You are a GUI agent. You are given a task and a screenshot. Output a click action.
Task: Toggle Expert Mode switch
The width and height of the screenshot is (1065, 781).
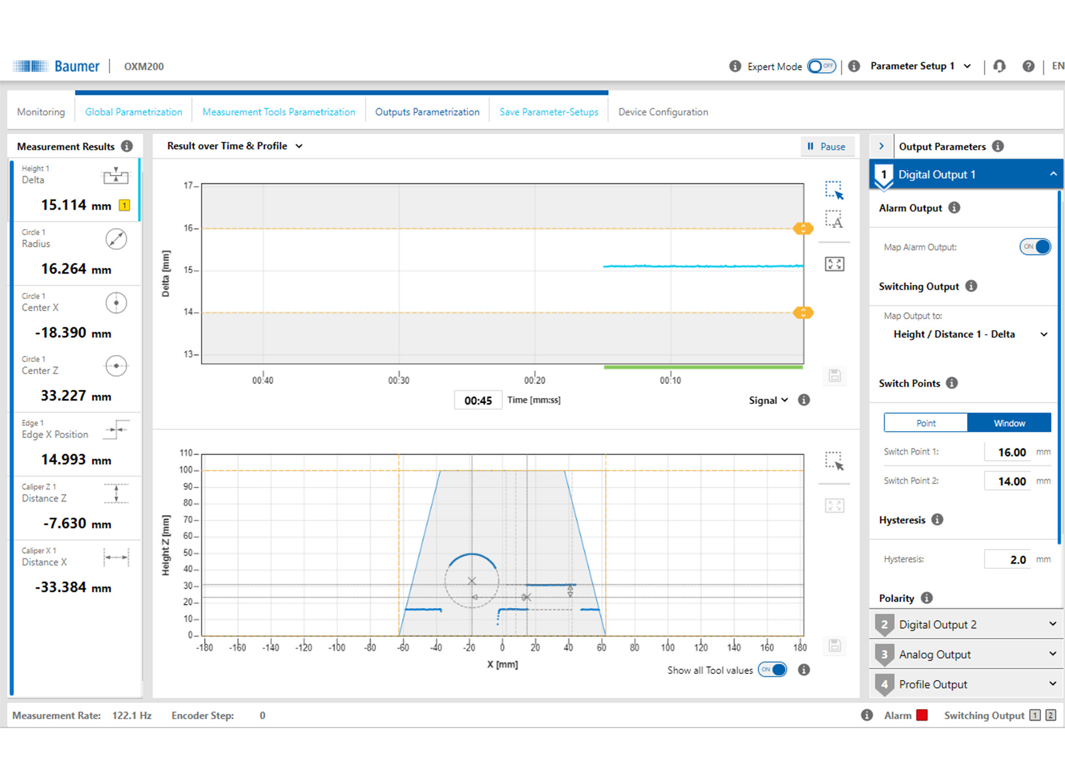point(822,66)
